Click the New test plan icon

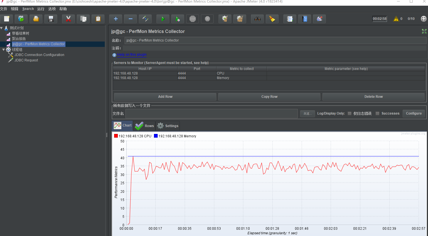coord(7,19)
